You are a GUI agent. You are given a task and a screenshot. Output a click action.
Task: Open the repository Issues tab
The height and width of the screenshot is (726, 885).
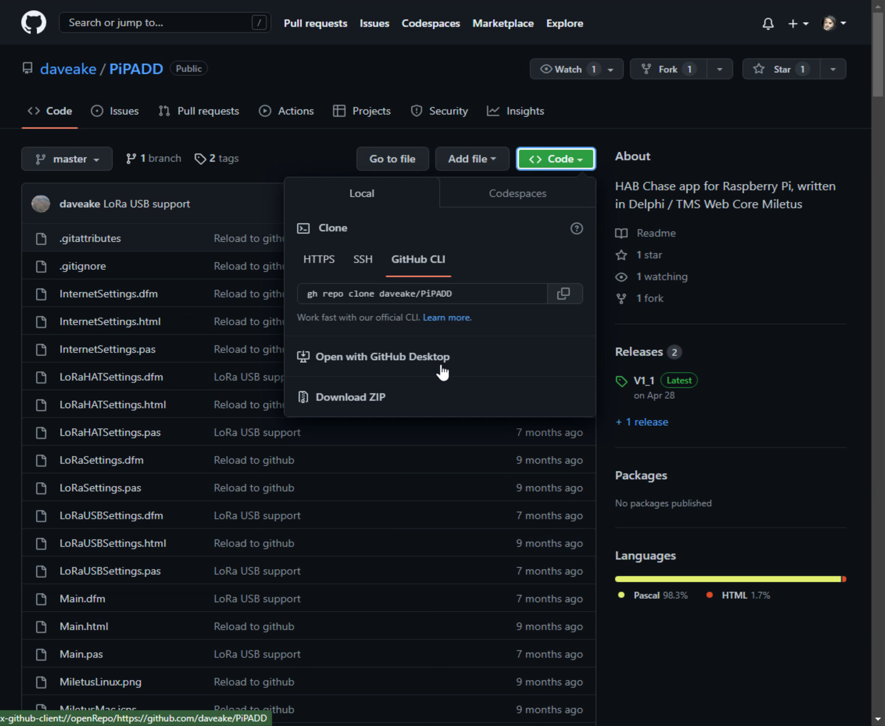tap(115, 111)
